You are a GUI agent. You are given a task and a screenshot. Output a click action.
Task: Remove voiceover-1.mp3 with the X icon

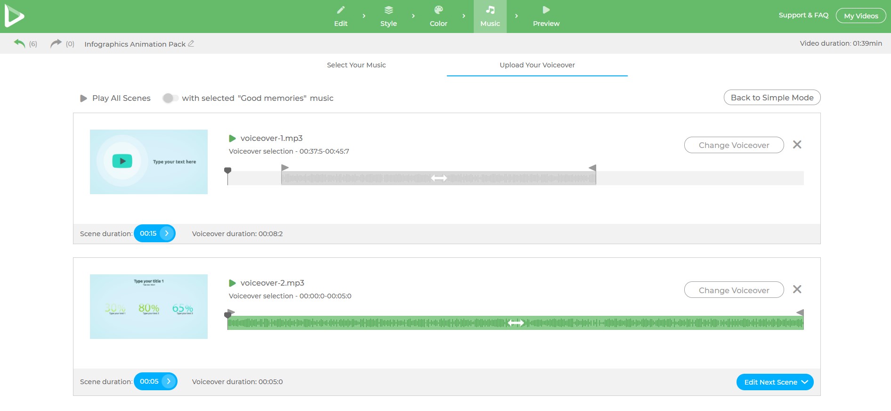pos(797,145)
